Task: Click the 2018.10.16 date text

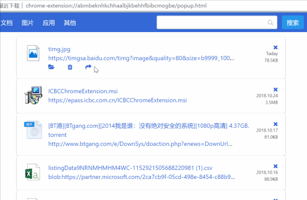Action: tap(267, 172)
